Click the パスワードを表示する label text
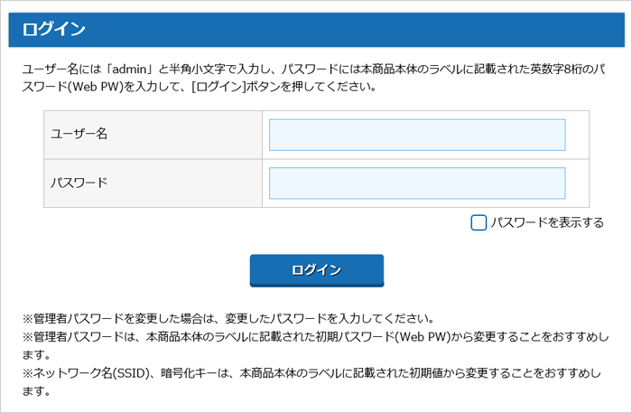632x413 pixels. pyautogui.click(x=547, y=222)
